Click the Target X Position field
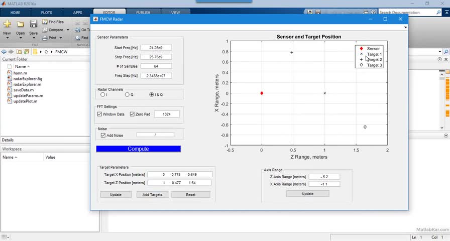The image size is (450, 241). click(180, 174)
